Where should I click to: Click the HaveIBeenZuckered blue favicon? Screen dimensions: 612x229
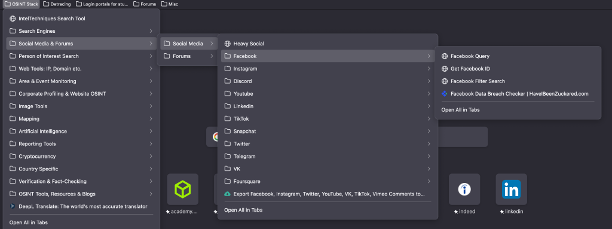pos(445,93)
